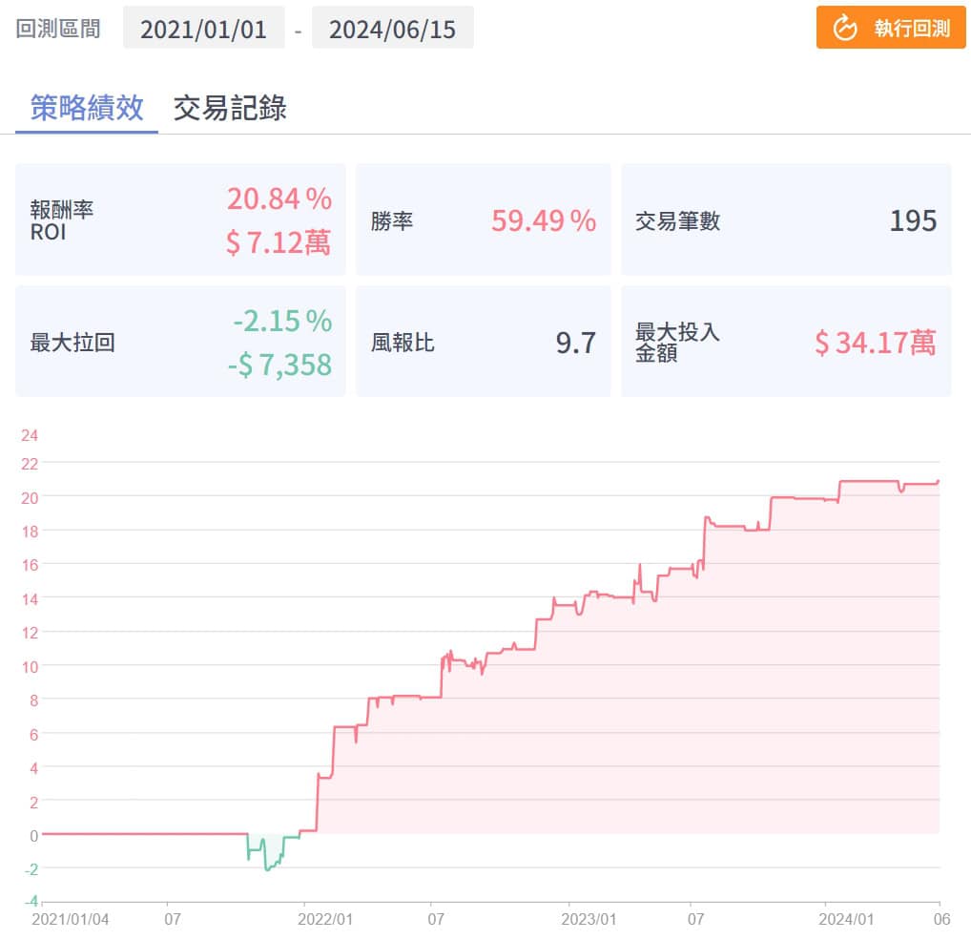Switch to the 策略績效 tab
Screen dimensions: 971x940
87,108
